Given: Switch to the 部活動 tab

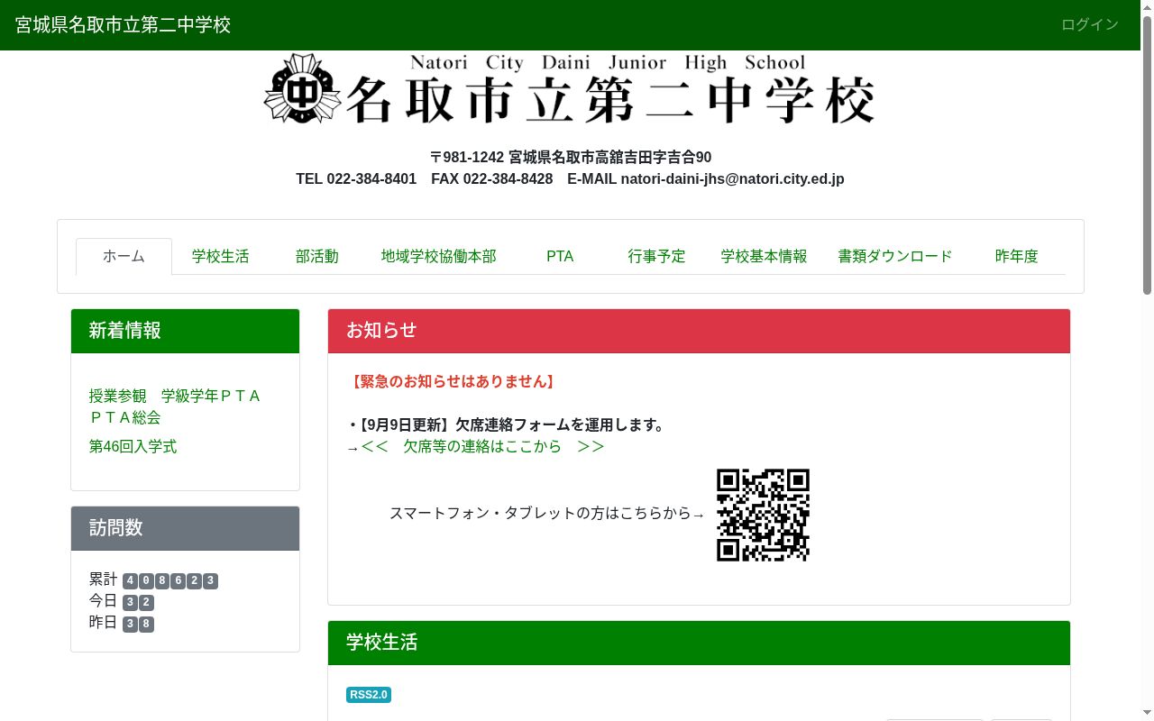Looking at the screenshot, I should pyautogui.click(x=317, y=256).
